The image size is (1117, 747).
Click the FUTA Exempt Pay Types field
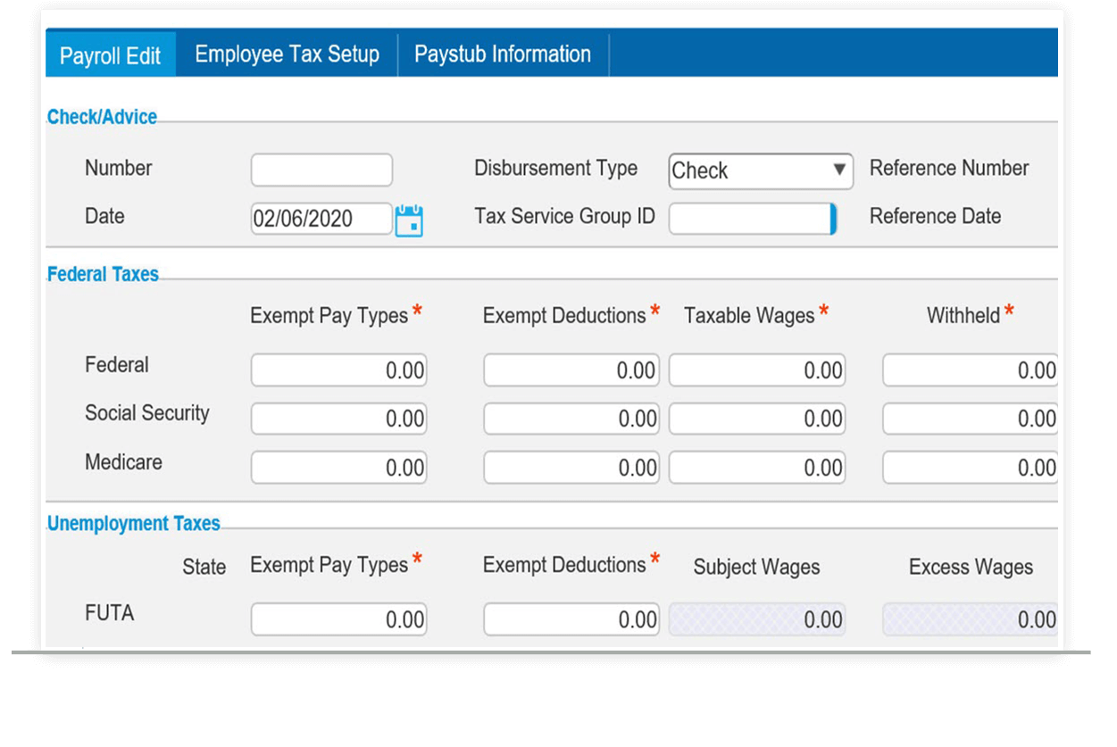tap(338, 618)
